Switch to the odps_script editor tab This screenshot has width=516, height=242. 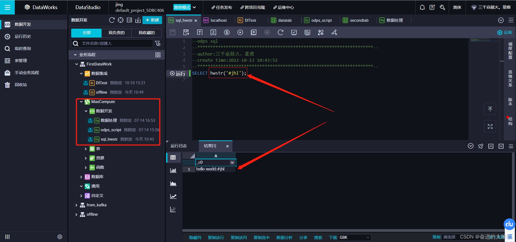[x=318, y=20]
